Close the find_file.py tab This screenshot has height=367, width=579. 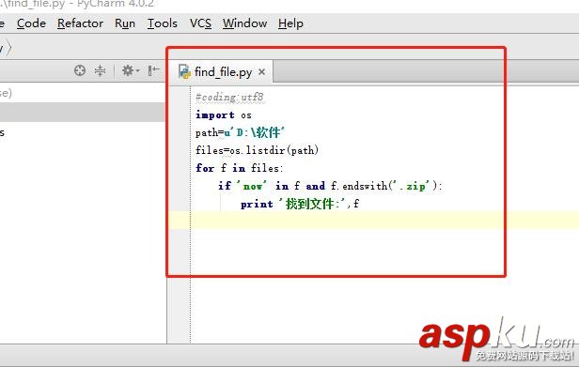pyautogui.click(x=262, y=72)
